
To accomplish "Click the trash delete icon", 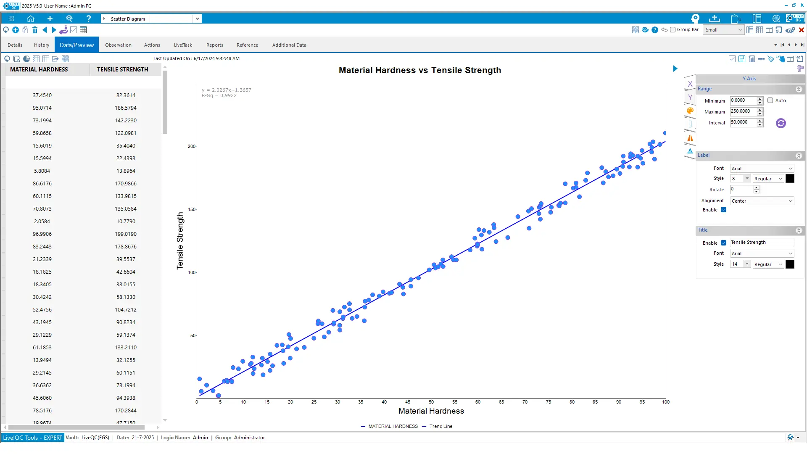I will tap(35, 30).
